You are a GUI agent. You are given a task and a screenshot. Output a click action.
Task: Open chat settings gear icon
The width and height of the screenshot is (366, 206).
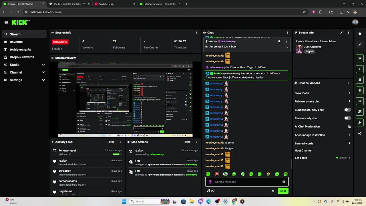pyautogui.click(x=273, y=191)
